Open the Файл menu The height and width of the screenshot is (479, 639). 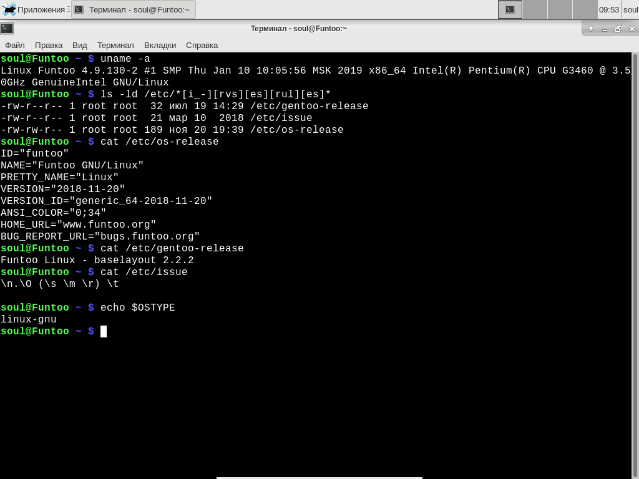(15, 45)
